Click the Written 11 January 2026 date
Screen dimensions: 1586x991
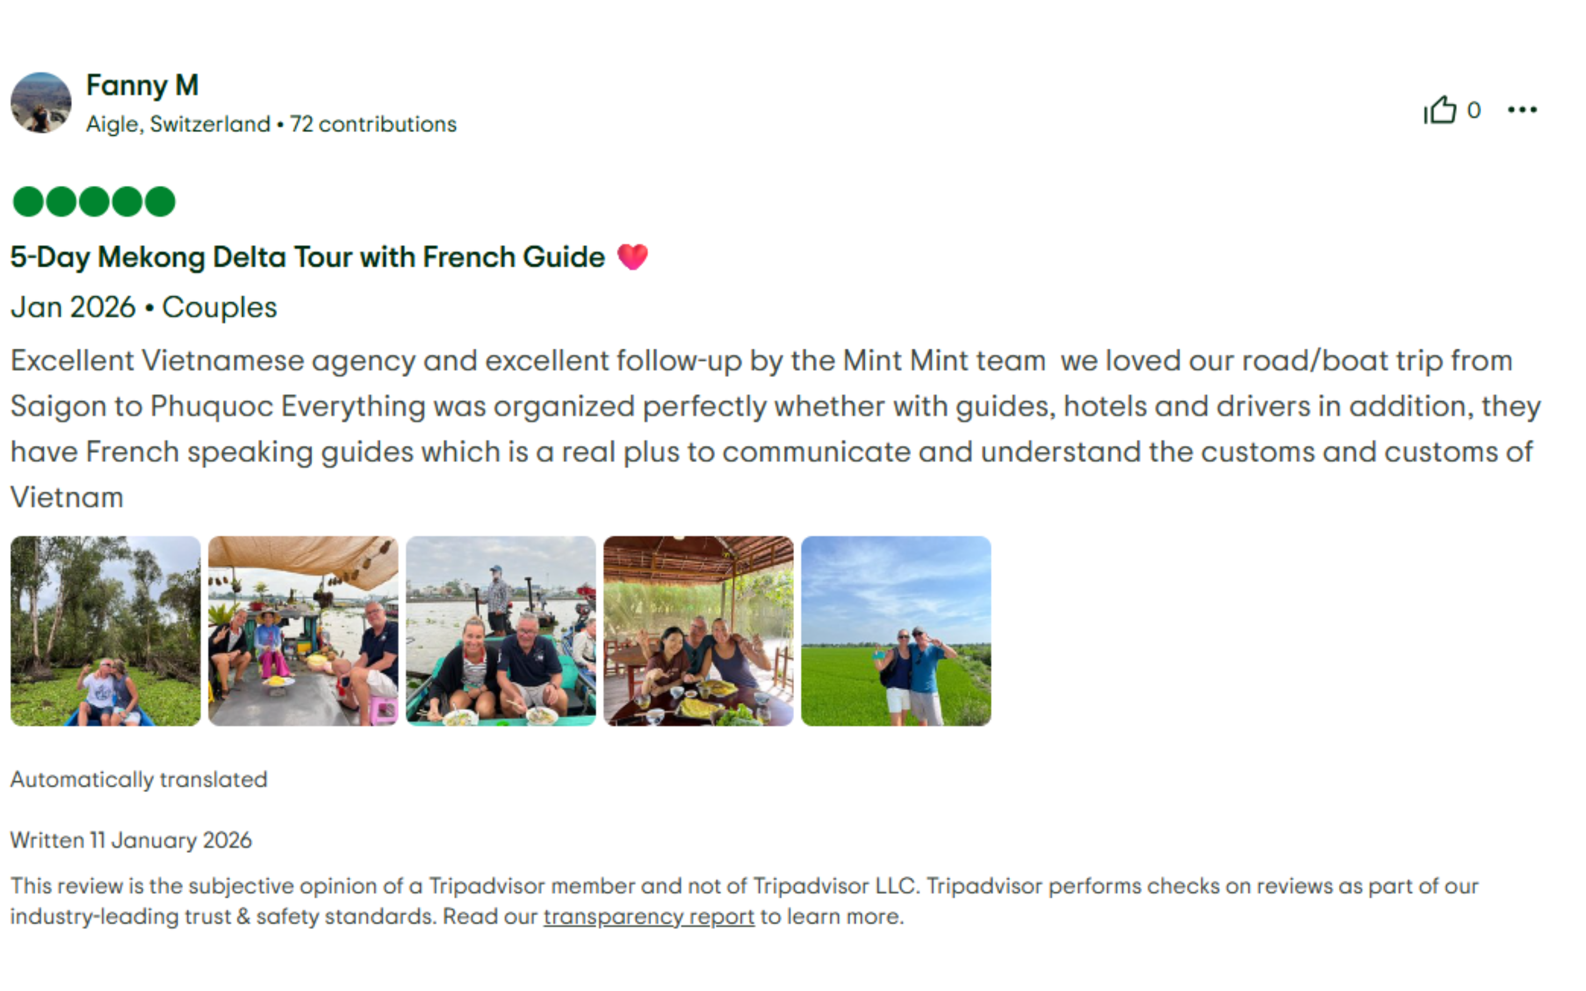(x=131, y=840)
